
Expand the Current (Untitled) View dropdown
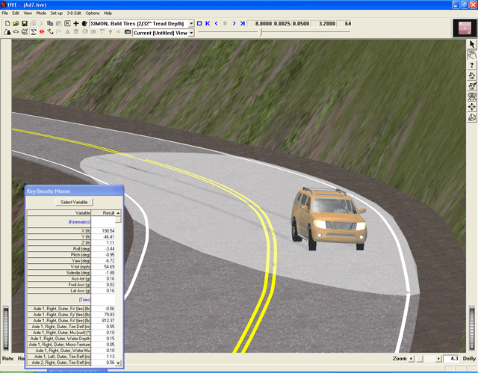[191, 32]
